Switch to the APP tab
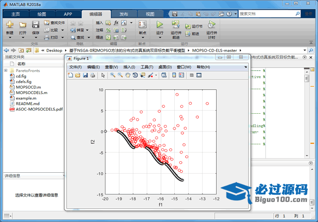Image resolution: width=318 pixels, height=222 pixels. (68, 14)
